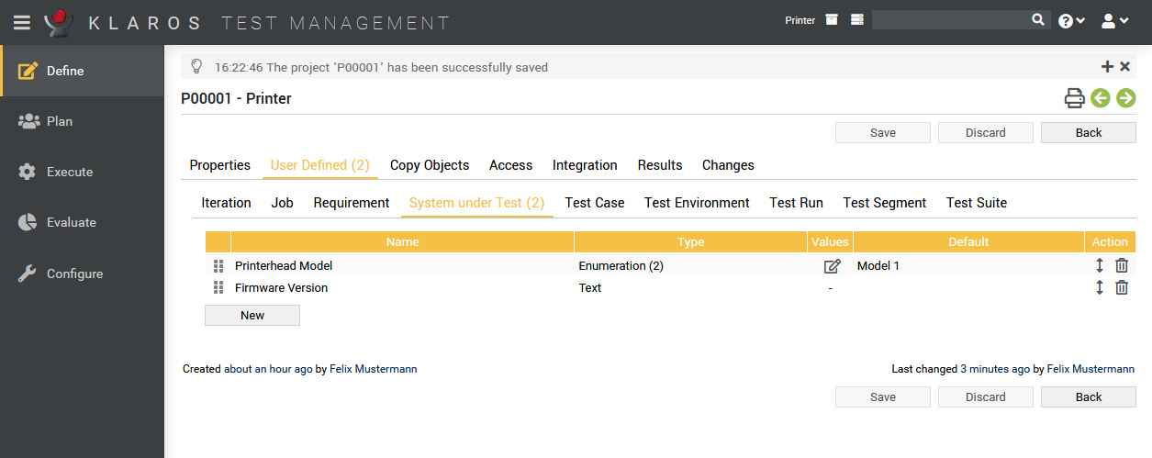This screenshot has width=1152, height=458.
Task: Click the bottom Discard button
Action: [x=986, y=397]
